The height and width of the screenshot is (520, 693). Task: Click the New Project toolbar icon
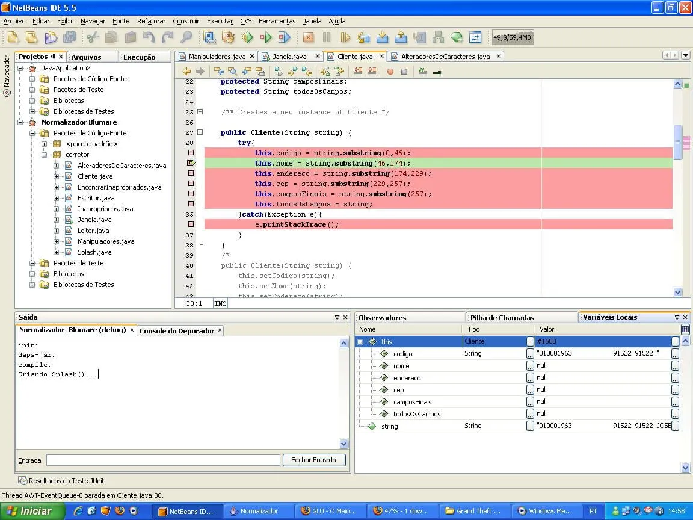pyautogui.click(x=32, y=38)
